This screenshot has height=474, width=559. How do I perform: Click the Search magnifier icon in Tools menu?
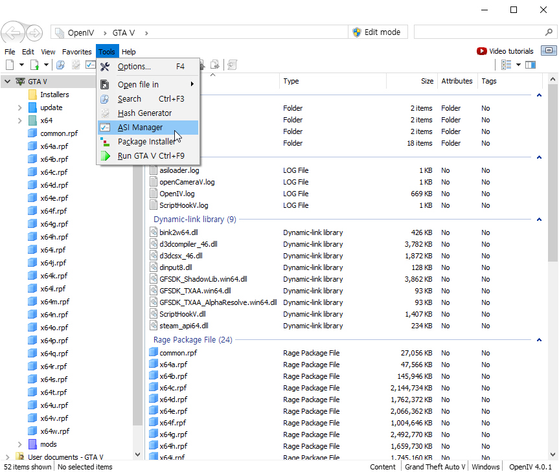[x=105, y=98]
